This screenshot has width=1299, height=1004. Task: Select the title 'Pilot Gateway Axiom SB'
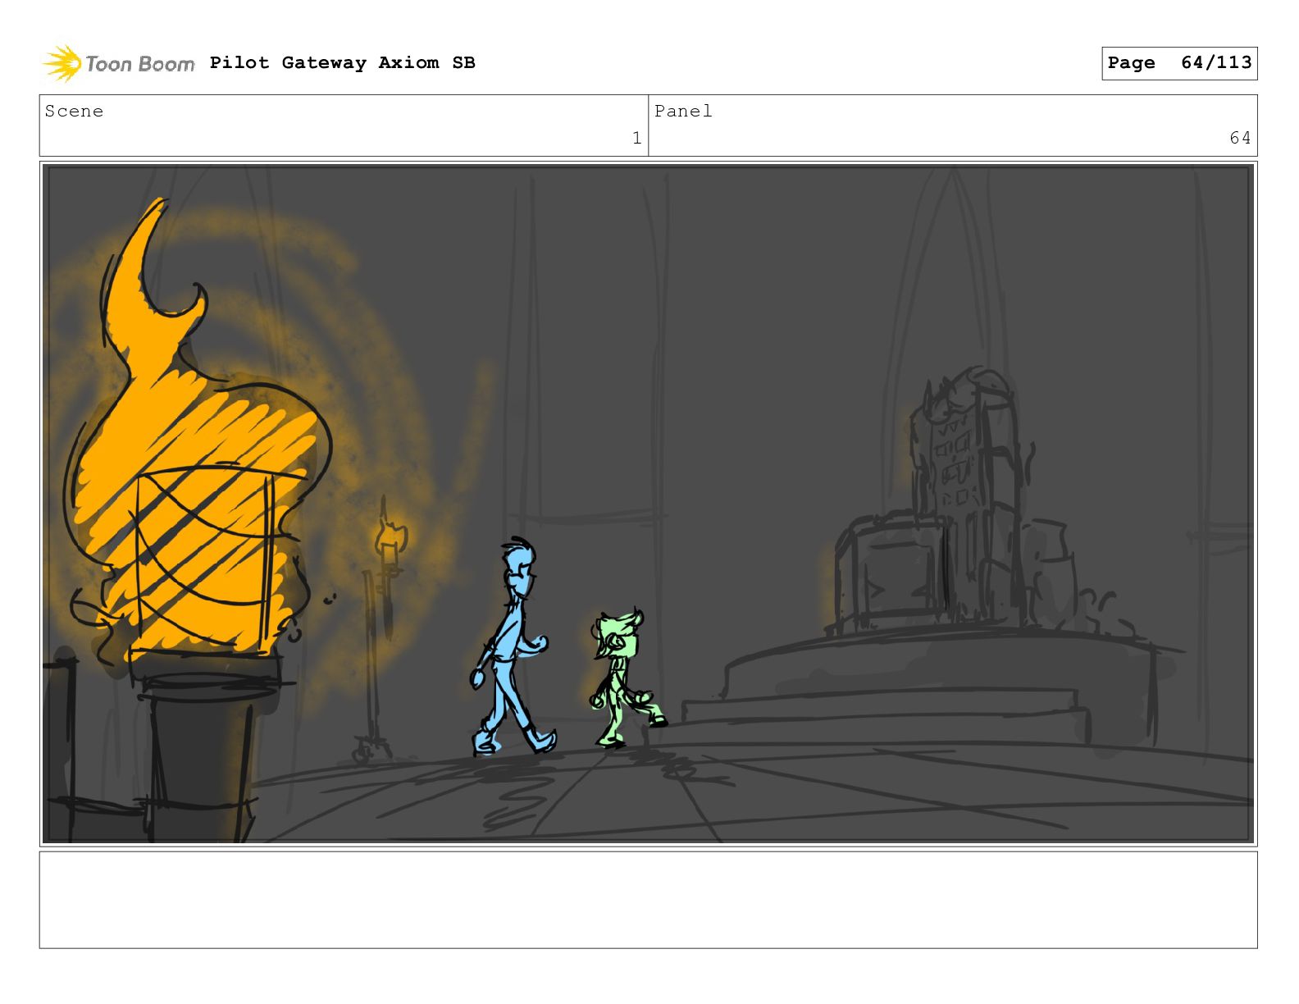(342, 62)
